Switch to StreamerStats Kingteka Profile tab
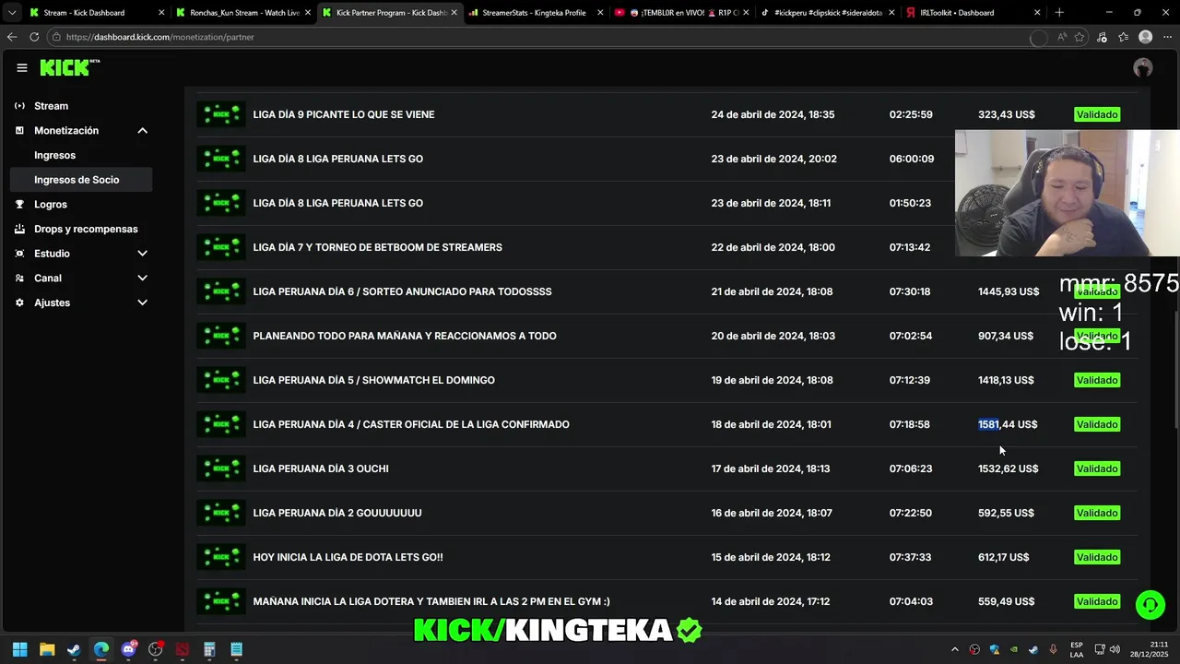Viewport: 1180px width, 664px height. click(536, 13)
